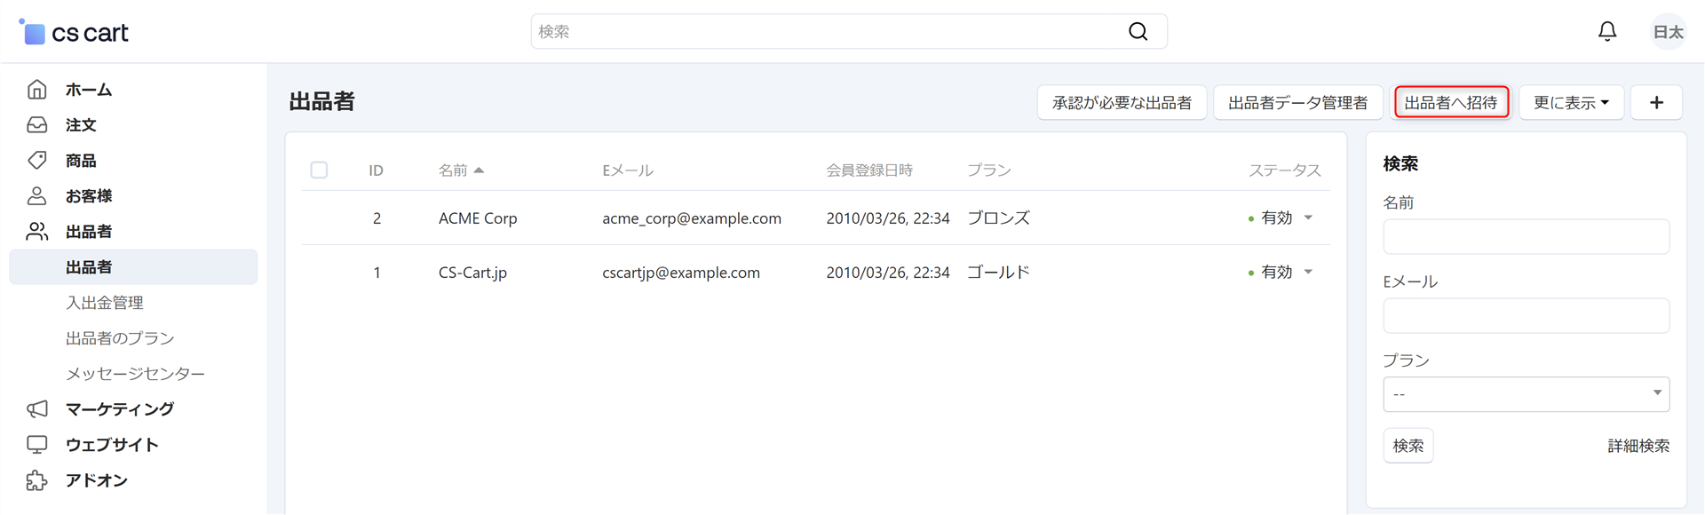Focus the Eメール search input
1705x515 pixels.
pyautogui.click(x=1526, y=316)
